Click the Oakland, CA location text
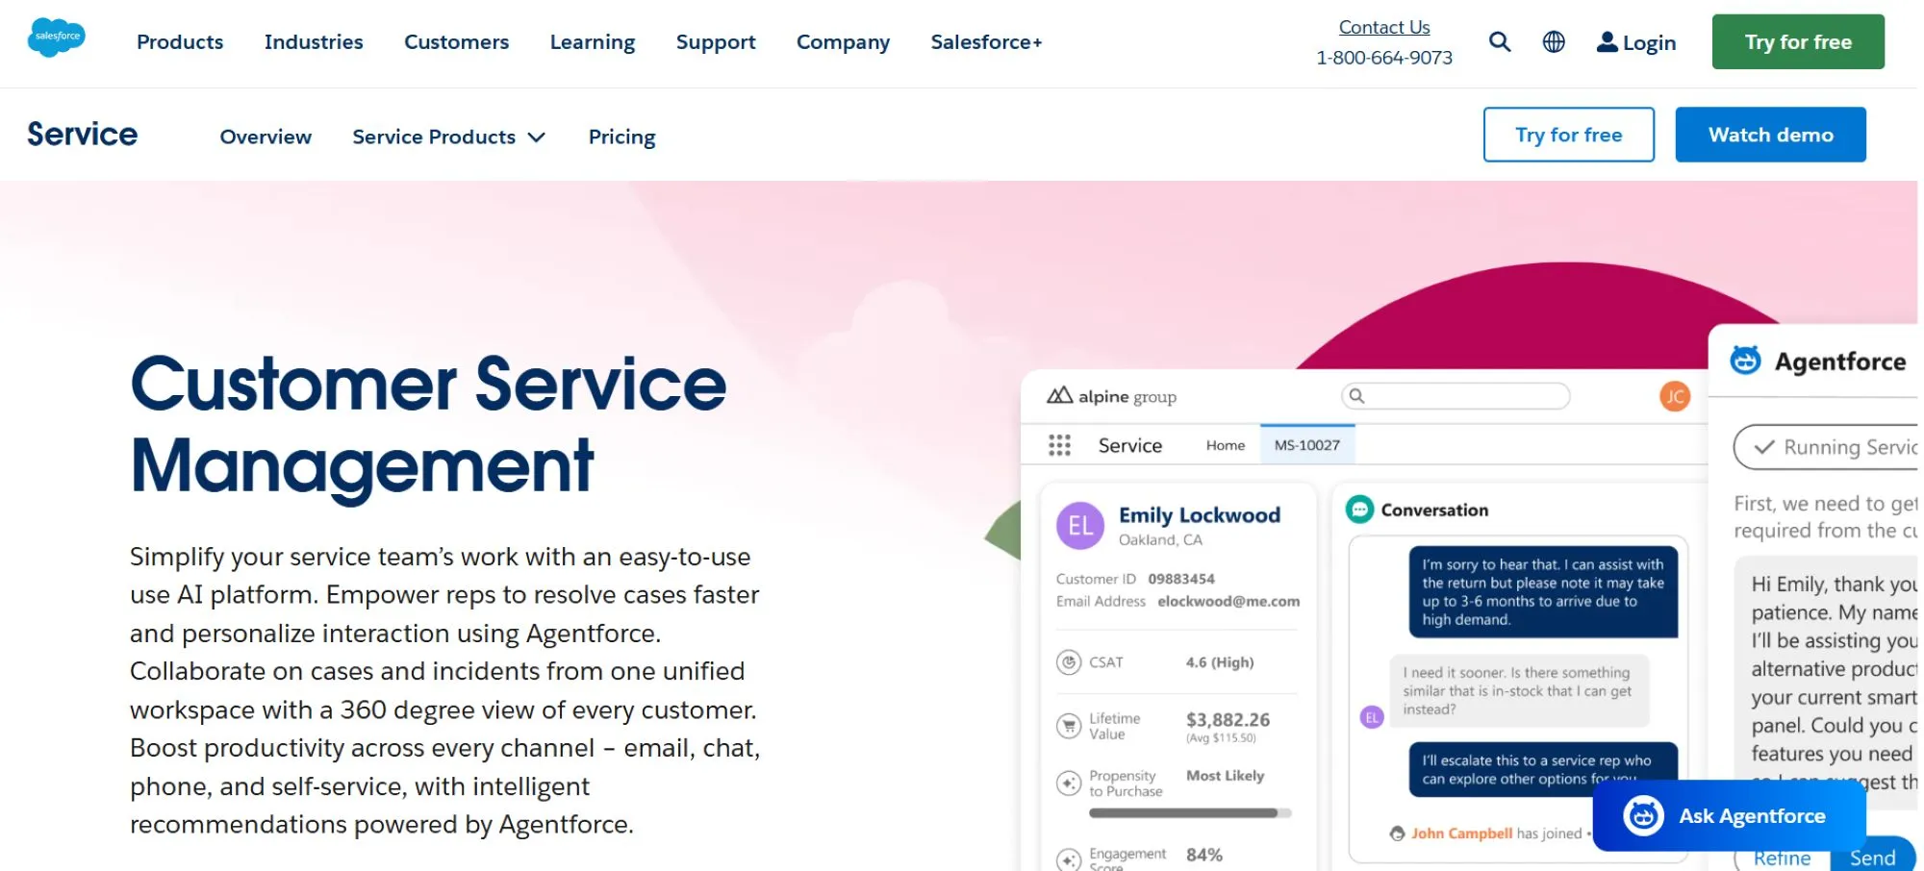Viewport: 1924px width, 871px height. tap(1160, 540)
